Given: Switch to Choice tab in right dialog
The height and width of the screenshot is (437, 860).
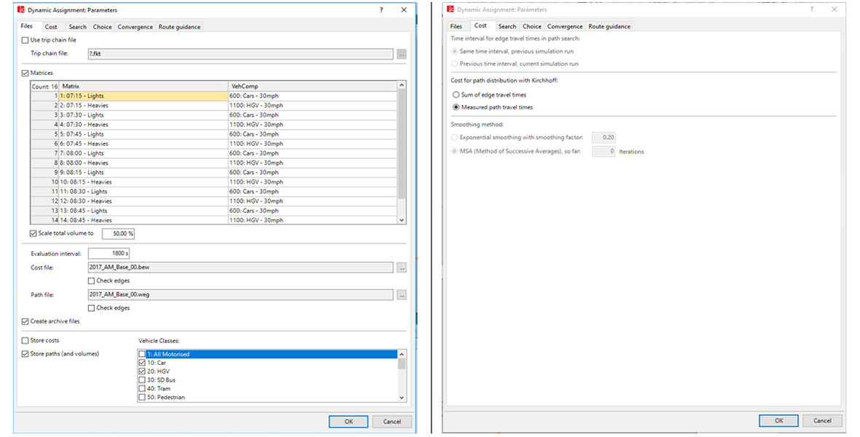Looking at the screenshot, I should pyautogui.click(x=531, y=26).
